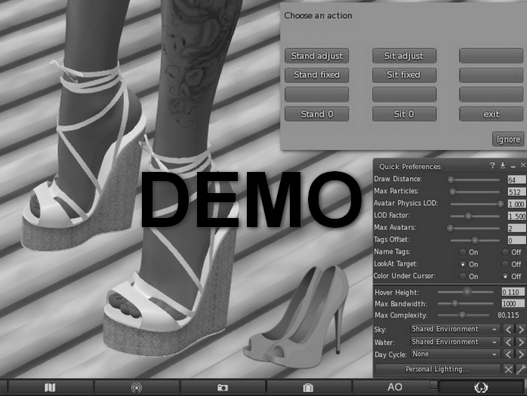Select next Sky preset arrow
This screenshot has width=527, height=396.
click(x=521, y=330)
